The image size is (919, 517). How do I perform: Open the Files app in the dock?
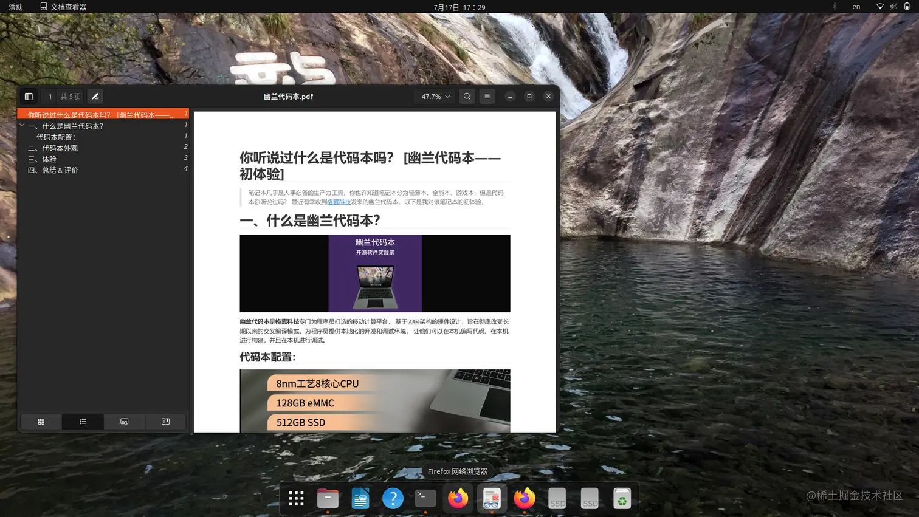coord(328,498)
